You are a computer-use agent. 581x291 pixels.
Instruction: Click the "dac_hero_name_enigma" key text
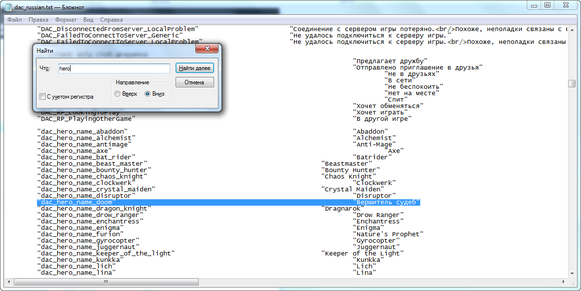[80, 228]
